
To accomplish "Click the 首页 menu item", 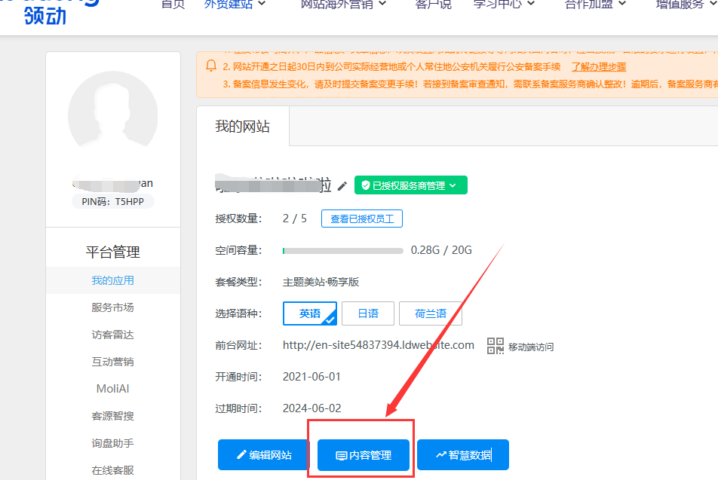I will 172,3.
